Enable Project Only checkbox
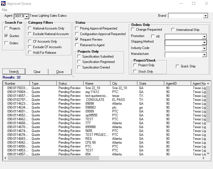Viewport: 213px width, 169px height. click(x=135, y=65)
